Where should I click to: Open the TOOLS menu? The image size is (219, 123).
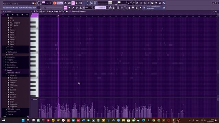click(x=30, y=8)
